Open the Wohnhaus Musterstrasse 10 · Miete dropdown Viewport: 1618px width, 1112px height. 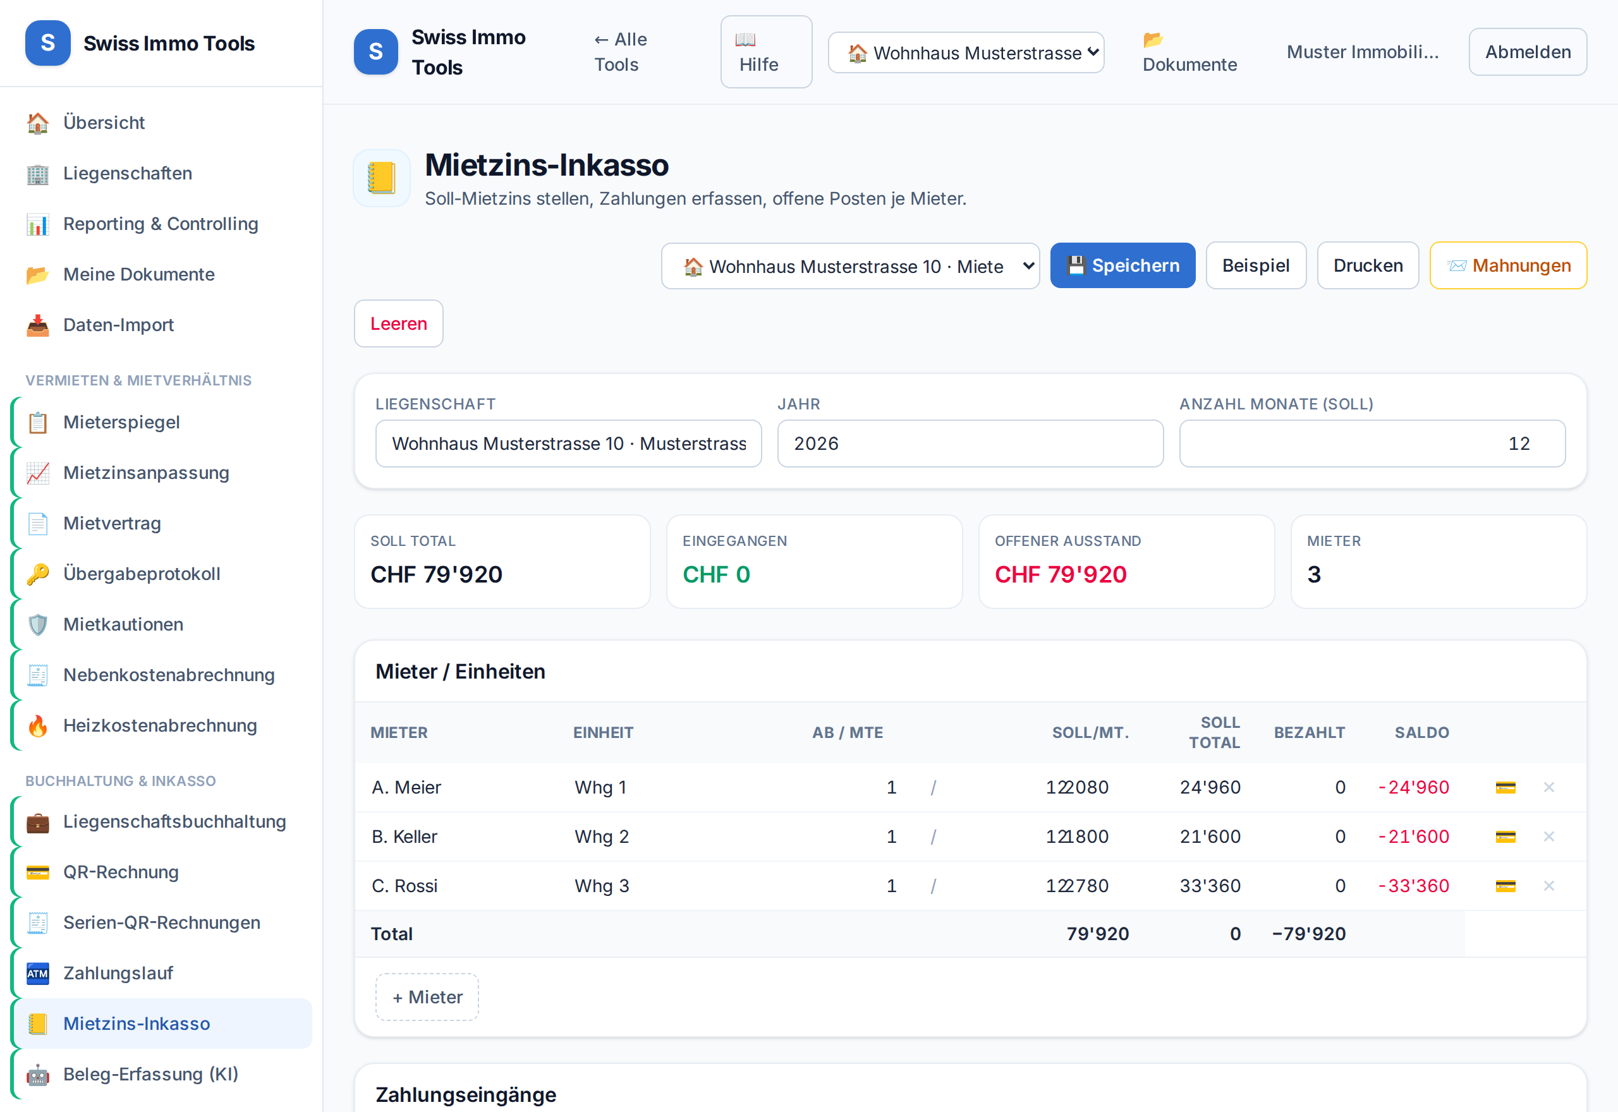click(x=850, y=266)
